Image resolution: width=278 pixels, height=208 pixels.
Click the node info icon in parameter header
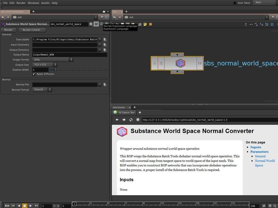101,24
